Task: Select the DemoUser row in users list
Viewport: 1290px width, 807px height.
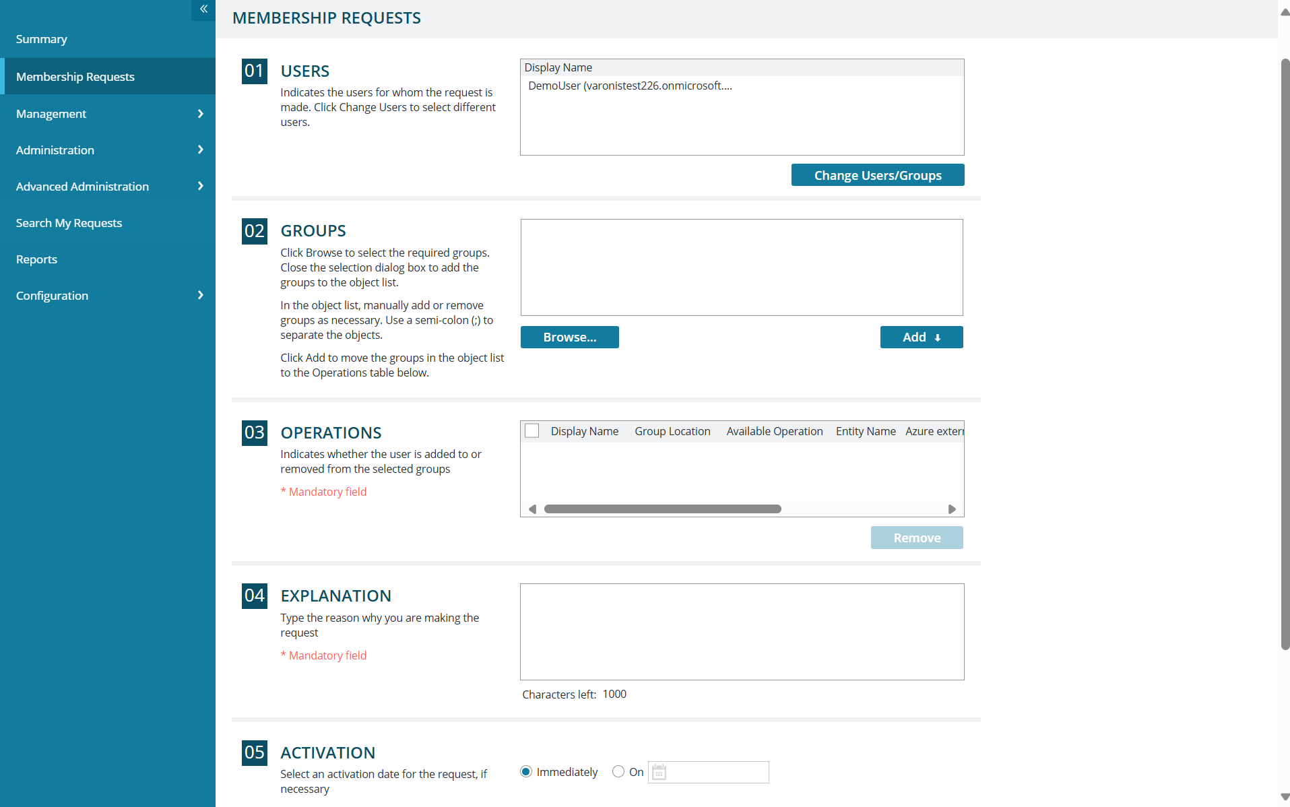Action: [742, 86]
